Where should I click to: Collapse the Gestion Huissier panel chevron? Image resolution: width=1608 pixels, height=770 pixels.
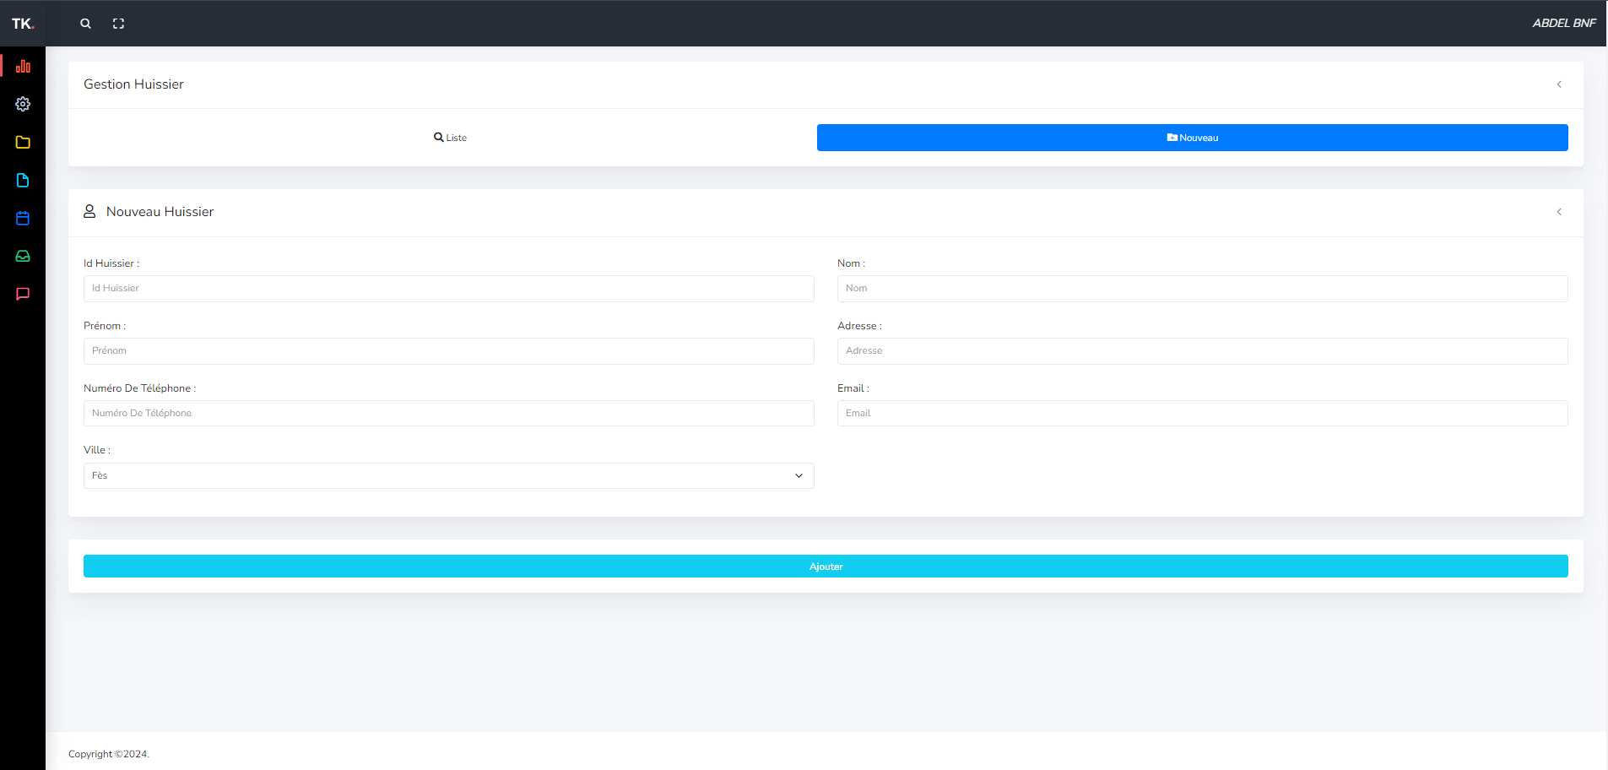1559,84
